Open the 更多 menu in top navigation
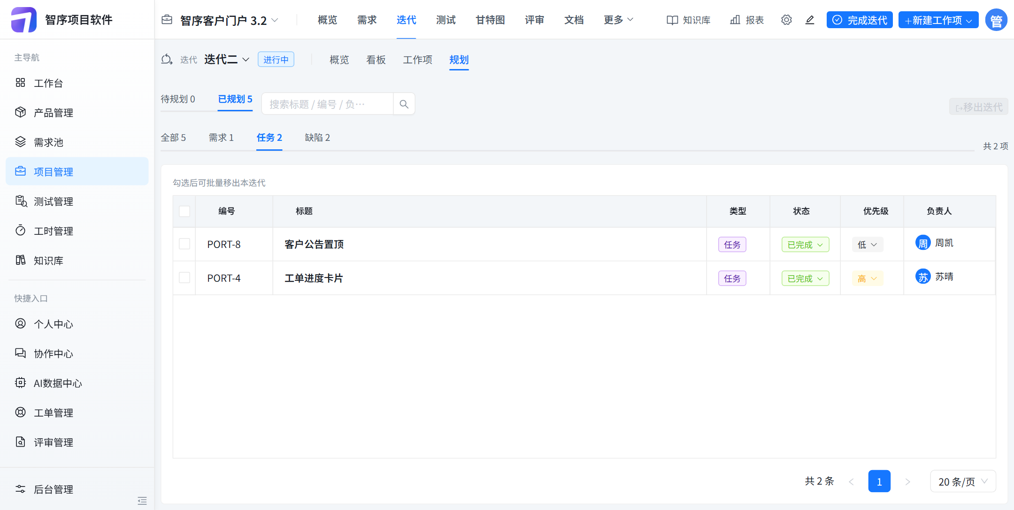 click(x=618, y=20)
